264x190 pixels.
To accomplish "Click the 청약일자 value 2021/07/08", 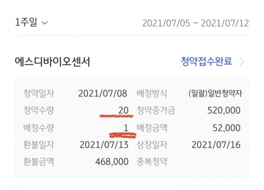I will click(103, 94).
